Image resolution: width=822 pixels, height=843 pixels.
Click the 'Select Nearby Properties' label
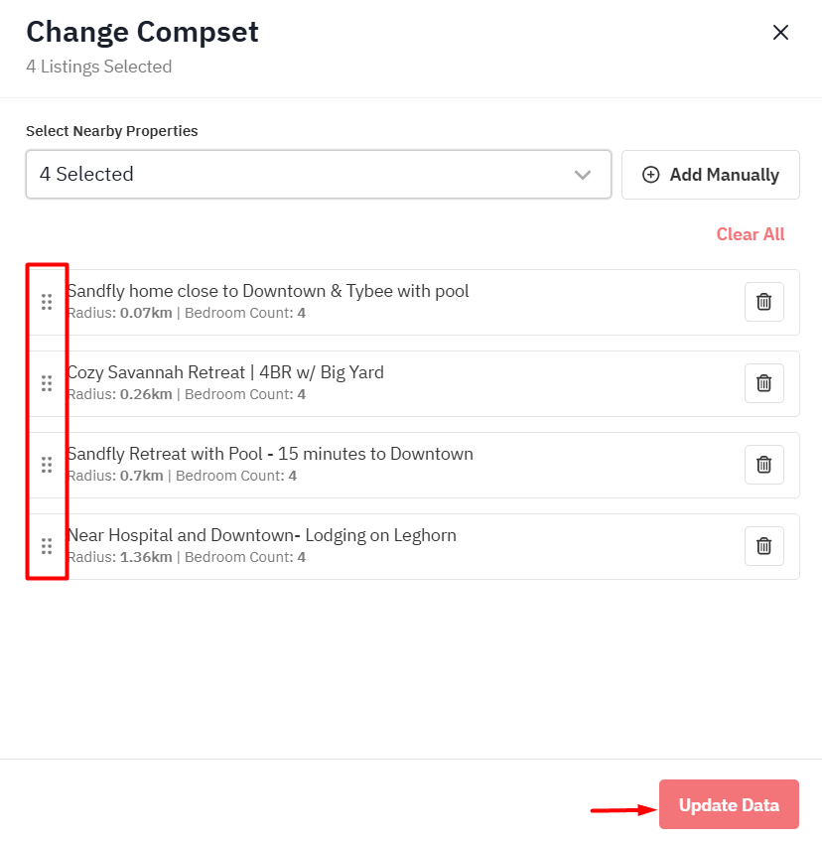[x=112, y=131]
